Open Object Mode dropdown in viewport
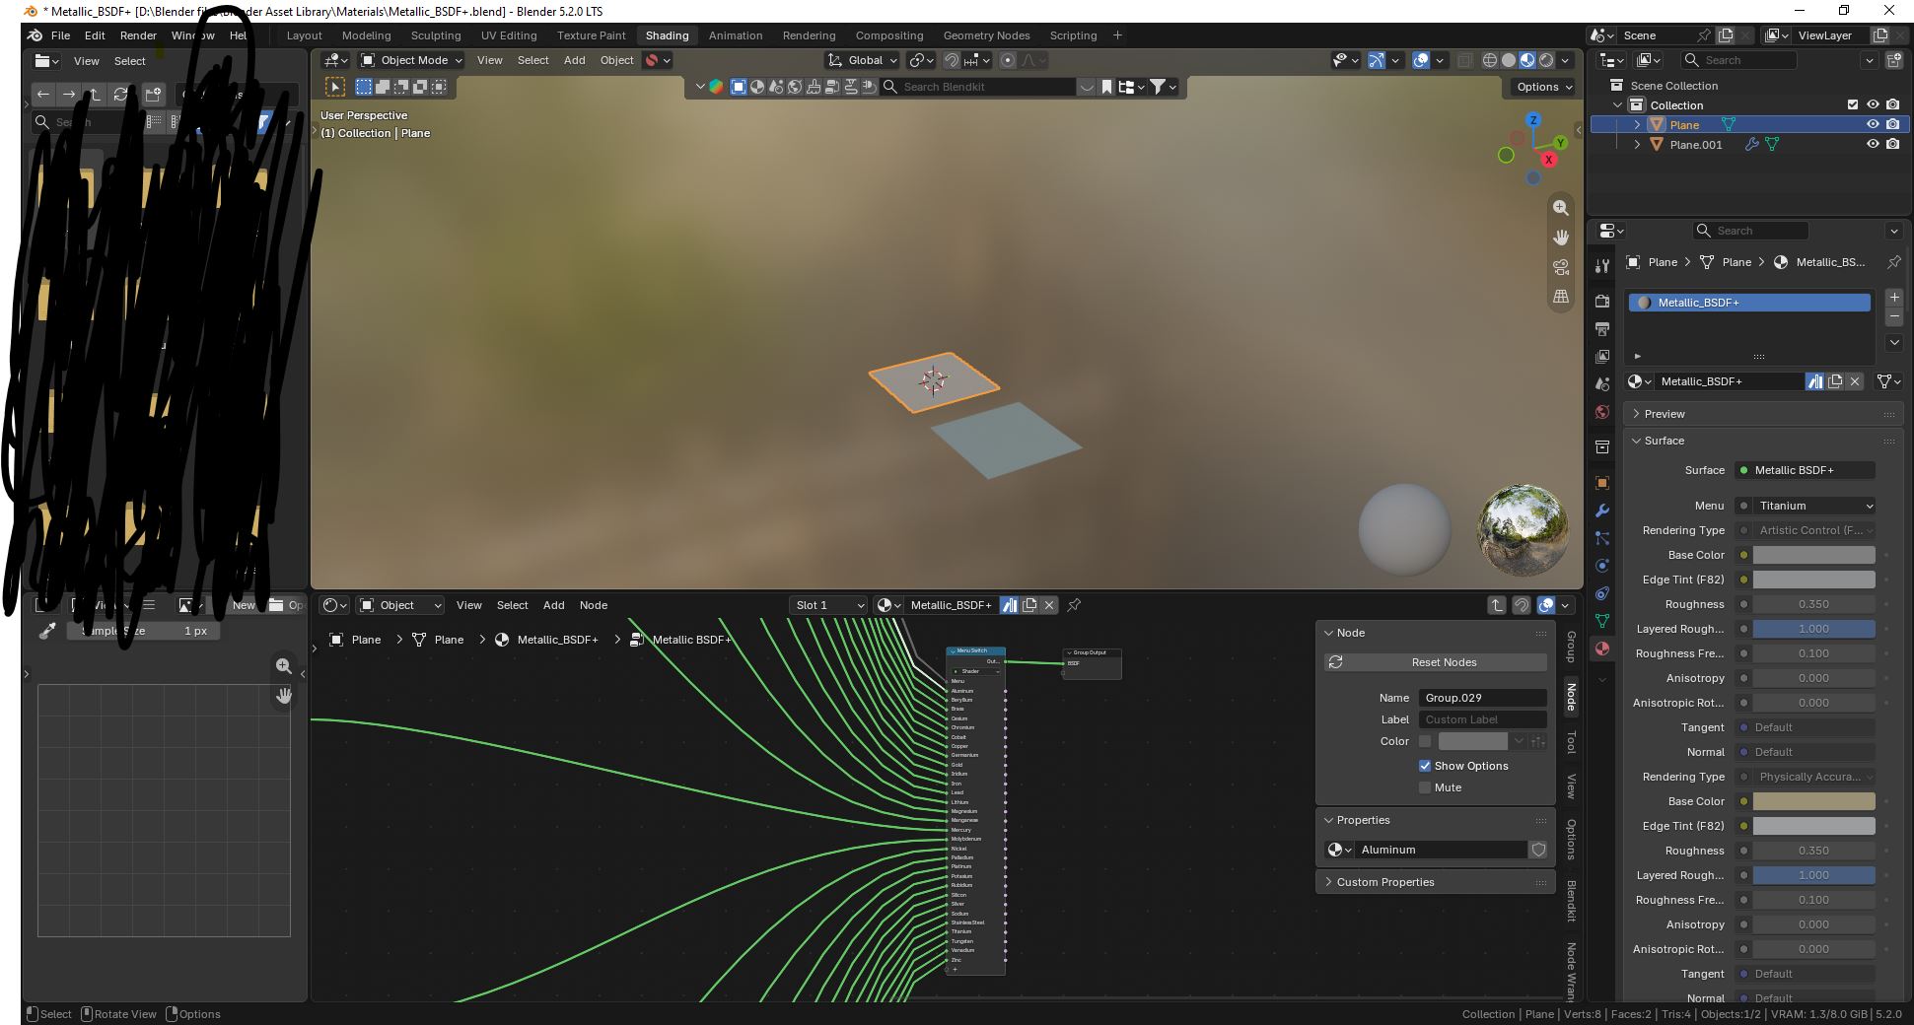Screen dimensions: 1914x1025 tap(410, 60)
